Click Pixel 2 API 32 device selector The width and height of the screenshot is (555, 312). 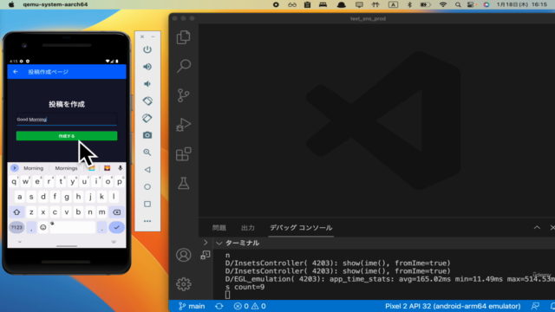(453, 306)
